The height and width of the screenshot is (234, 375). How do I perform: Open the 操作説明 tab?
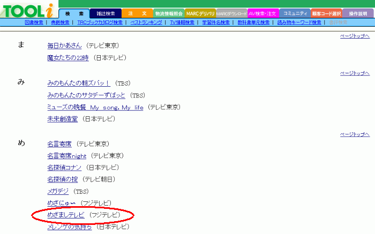[x=358, y=13]
